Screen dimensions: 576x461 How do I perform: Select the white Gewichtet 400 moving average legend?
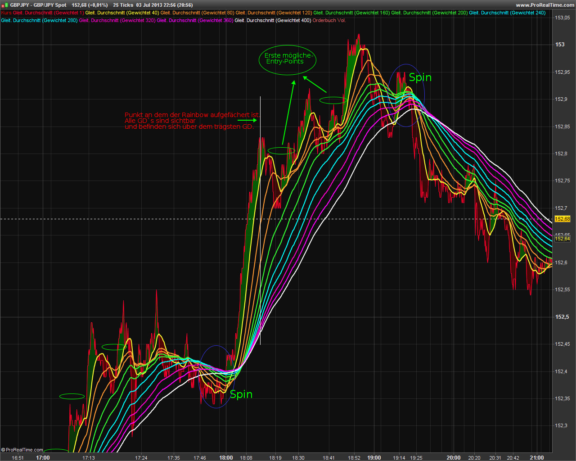[273, 20]
